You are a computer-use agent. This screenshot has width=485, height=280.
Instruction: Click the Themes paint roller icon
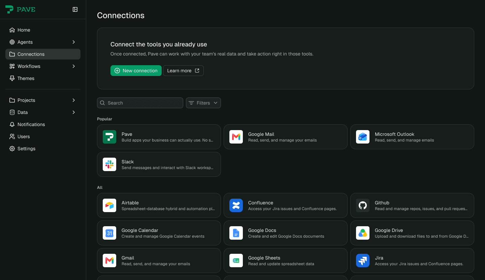(x=12, y=78)
